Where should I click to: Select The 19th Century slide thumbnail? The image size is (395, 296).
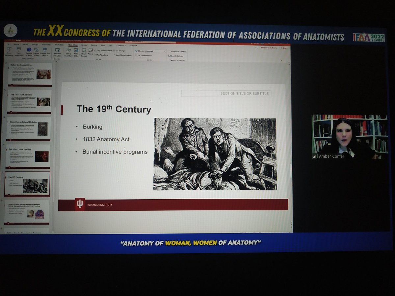coord(28,184)
